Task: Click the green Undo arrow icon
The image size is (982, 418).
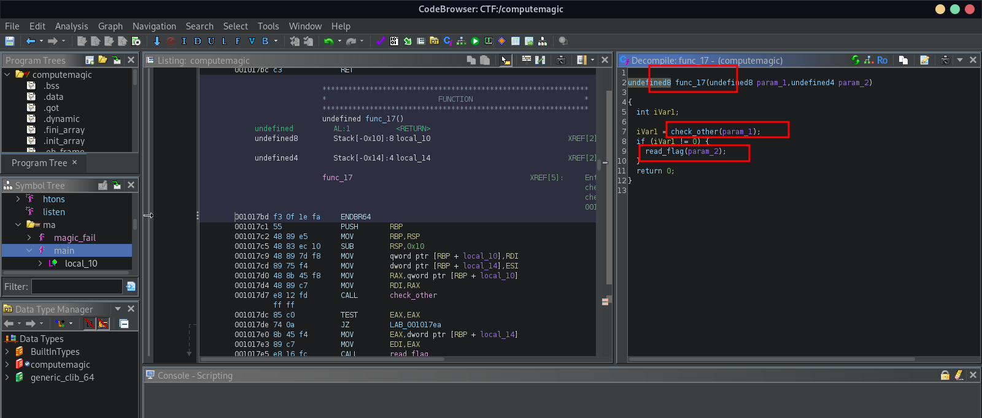Action: point(329,41)
